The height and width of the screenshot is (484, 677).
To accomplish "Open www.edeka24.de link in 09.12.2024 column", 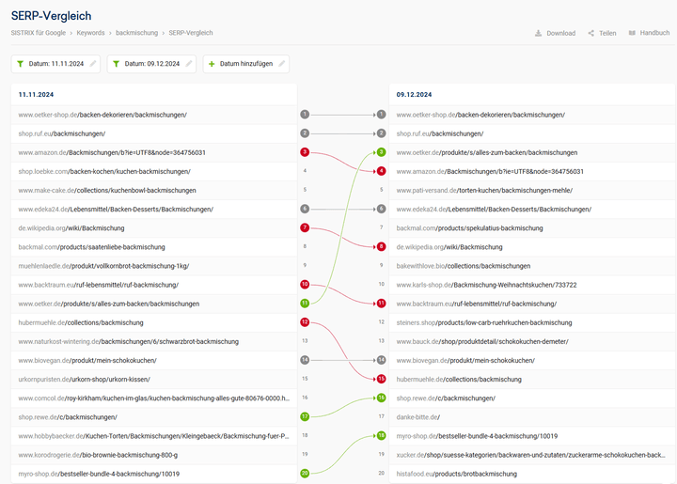I will pos(494,210).
